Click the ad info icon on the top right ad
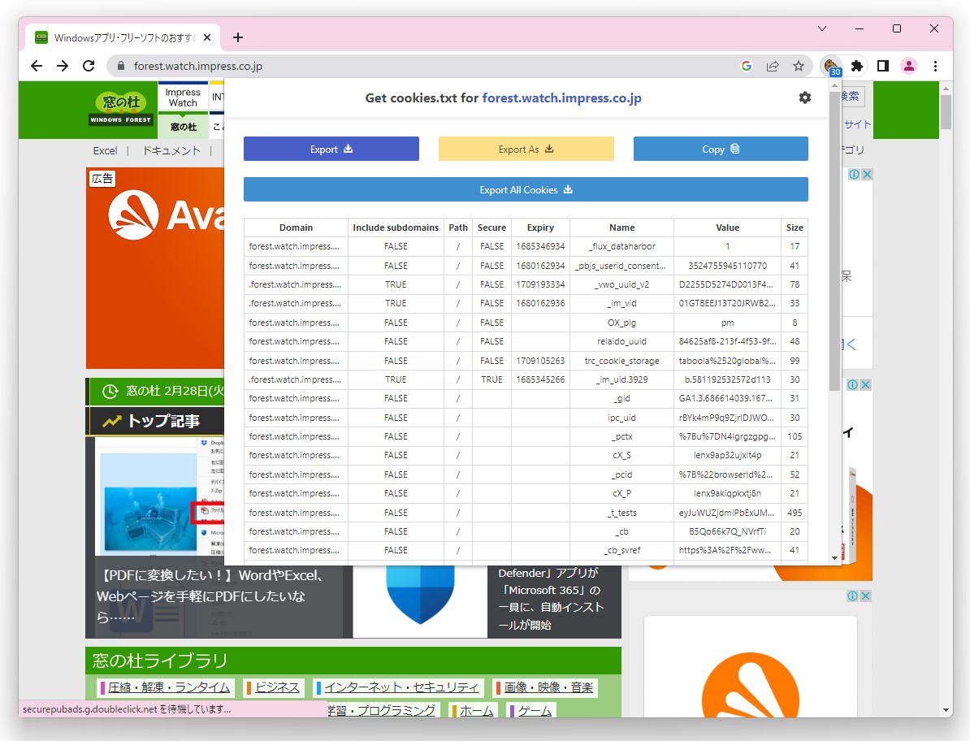970x741 pixels. (855, 175)
